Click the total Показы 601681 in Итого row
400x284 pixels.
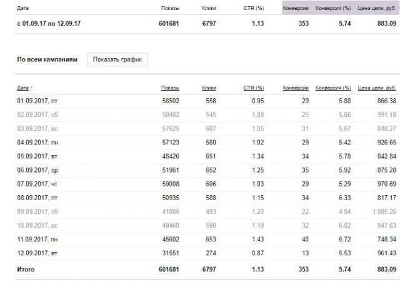(x=169, y=269)
